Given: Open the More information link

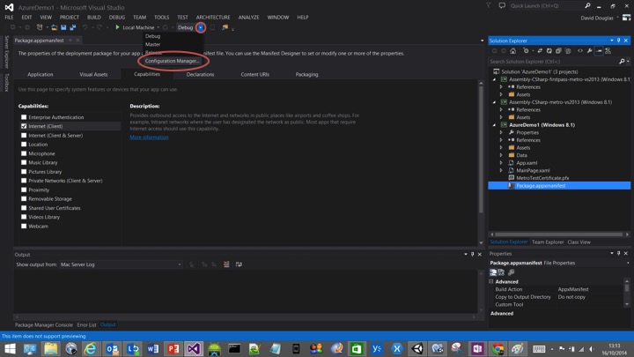Looking at the screenshot, I should (149, 138).
